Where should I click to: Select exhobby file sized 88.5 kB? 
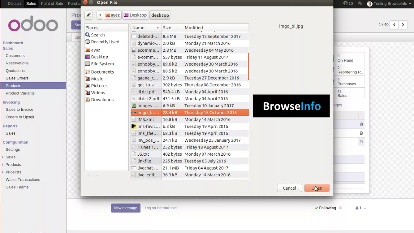click(190, 71)
